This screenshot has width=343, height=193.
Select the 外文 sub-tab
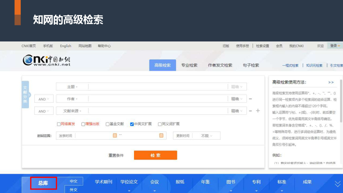coord(74,189)
